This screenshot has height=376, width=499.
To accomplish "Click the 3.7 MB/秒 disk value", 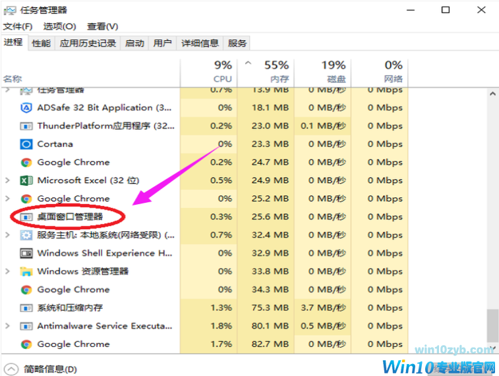I will 323,308.
